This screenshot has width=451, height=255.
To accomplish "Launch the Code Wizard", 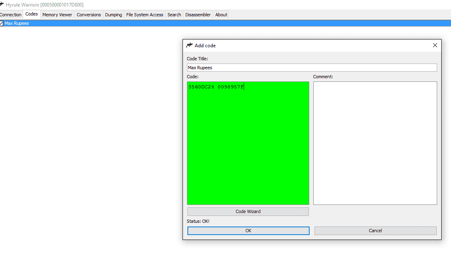I will click(248, 211).
